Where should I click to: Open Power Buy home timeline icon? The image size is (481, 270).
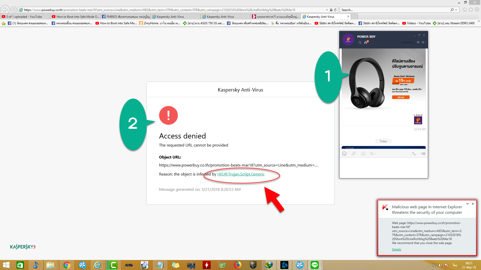click(366, 42)
